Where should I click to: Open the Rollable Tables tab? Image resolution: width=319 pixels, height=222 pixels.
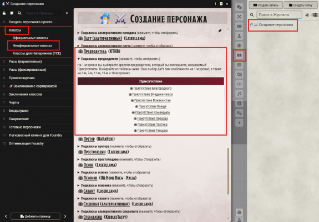(x=239, y=65)
